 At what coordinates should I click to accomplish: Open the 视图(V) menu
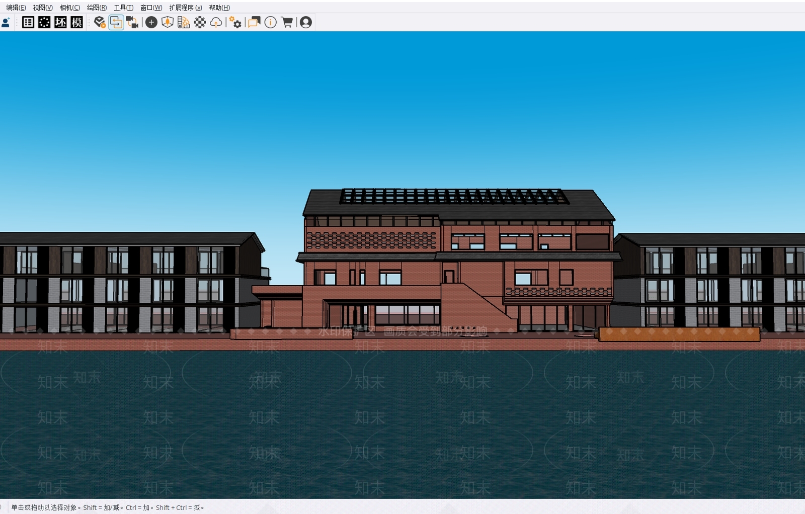(x=43, y=8)
